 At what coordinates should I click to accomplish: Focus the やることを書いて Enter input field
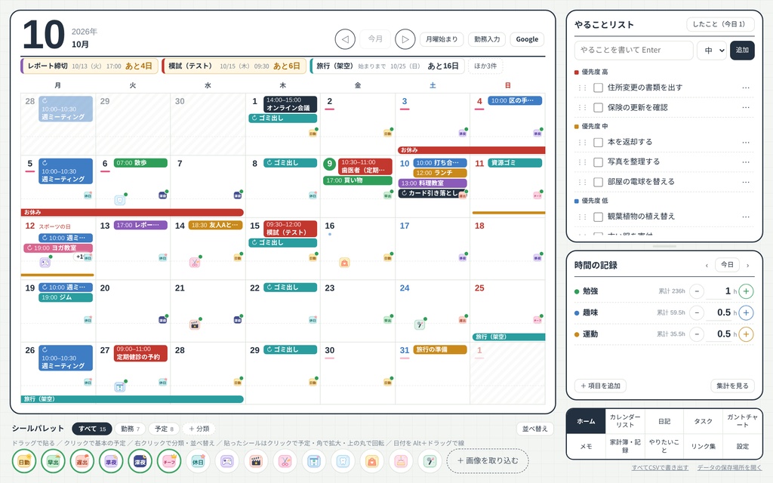[x=634, y=51]
